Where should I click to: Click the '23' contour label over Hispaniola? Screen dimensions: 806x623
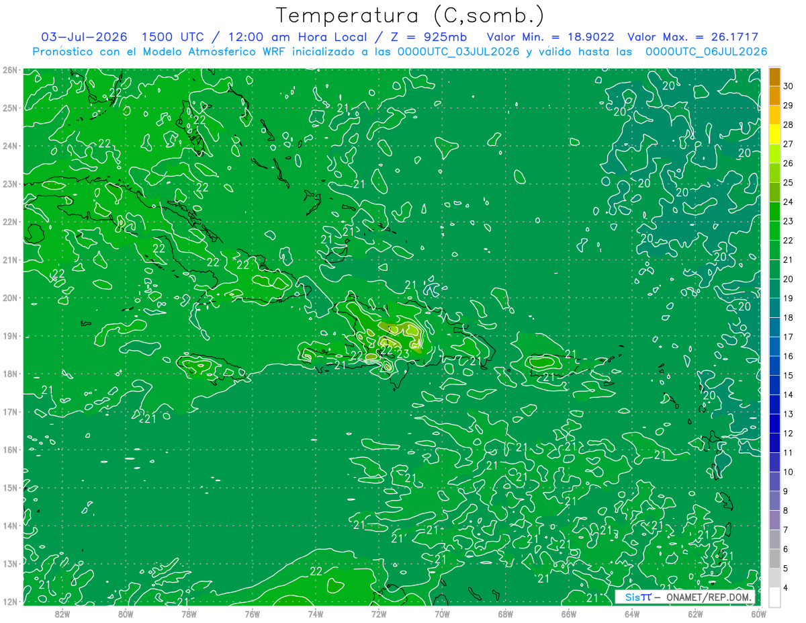403,354
